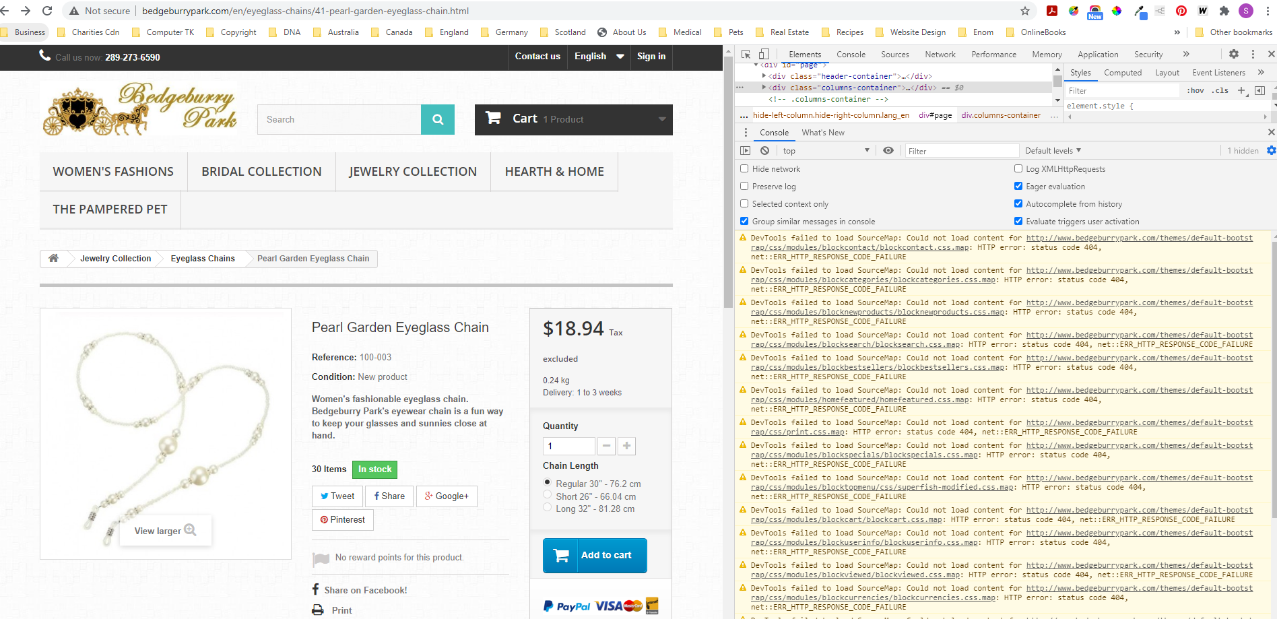The image size is (1277, 619).
Task: Uncheck Evaluate triggers user activation
Action: click(x=1018, y=221)
